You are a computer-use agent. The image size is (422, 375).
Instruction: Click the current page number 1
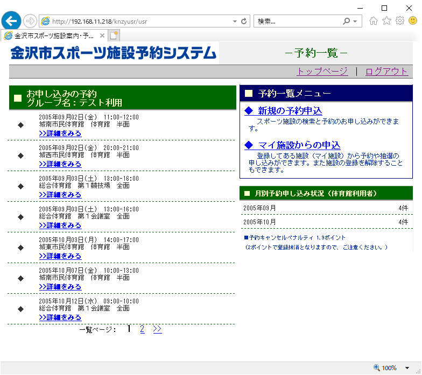click(x=129, y=329)
